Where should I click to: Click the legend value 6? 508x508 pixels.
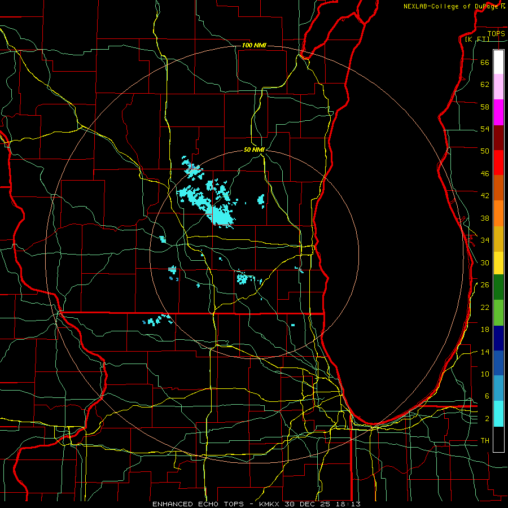tap(487, 396)
